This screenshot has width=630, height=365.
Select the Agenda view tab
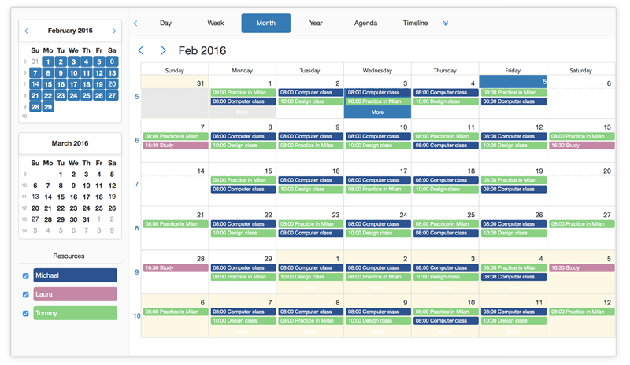pos(365,24)
